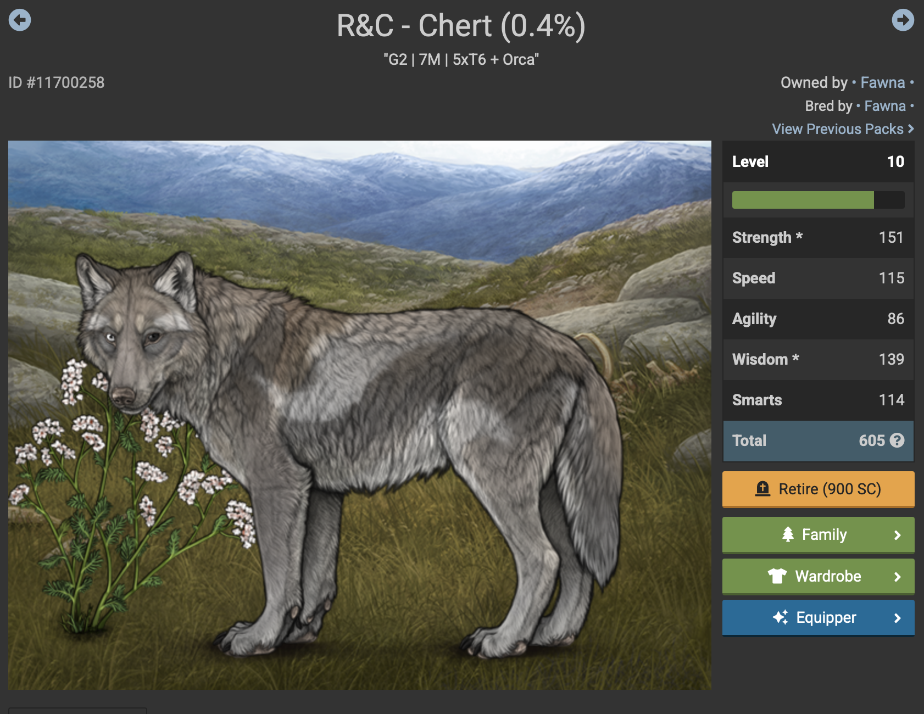Open owner Fawna profile link
This screenshot has height=714, width=924.
tap(882, 82)
